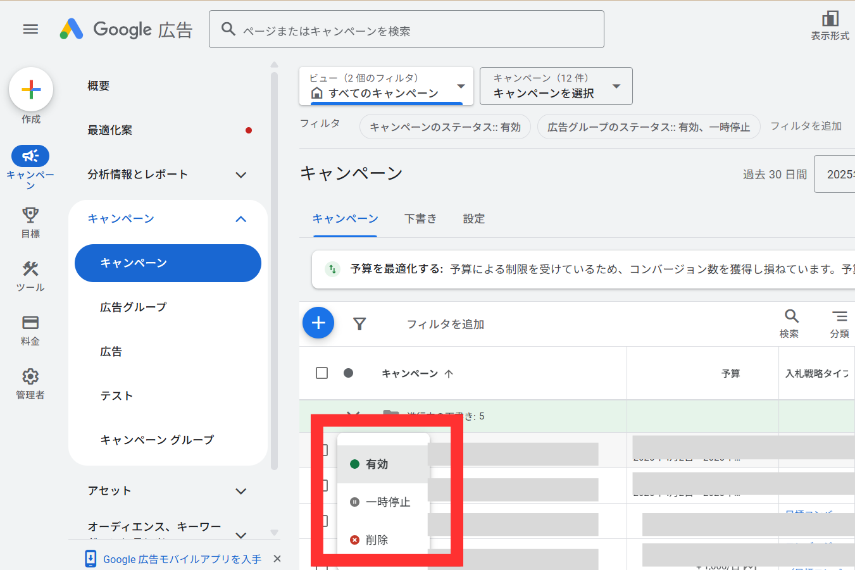Click フィルタを追加 in top filter row

pos(806,126)
